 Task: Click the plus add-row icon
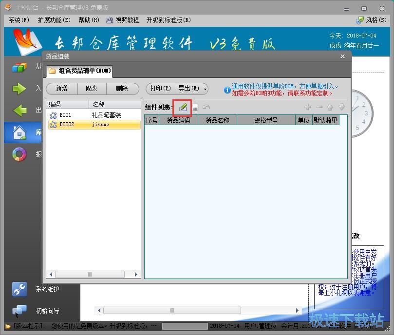coord(308,107)
